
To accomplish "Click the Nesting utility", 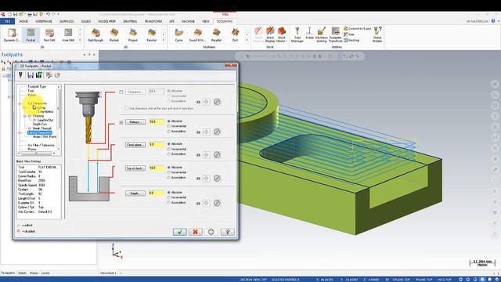I will [351, 40].
